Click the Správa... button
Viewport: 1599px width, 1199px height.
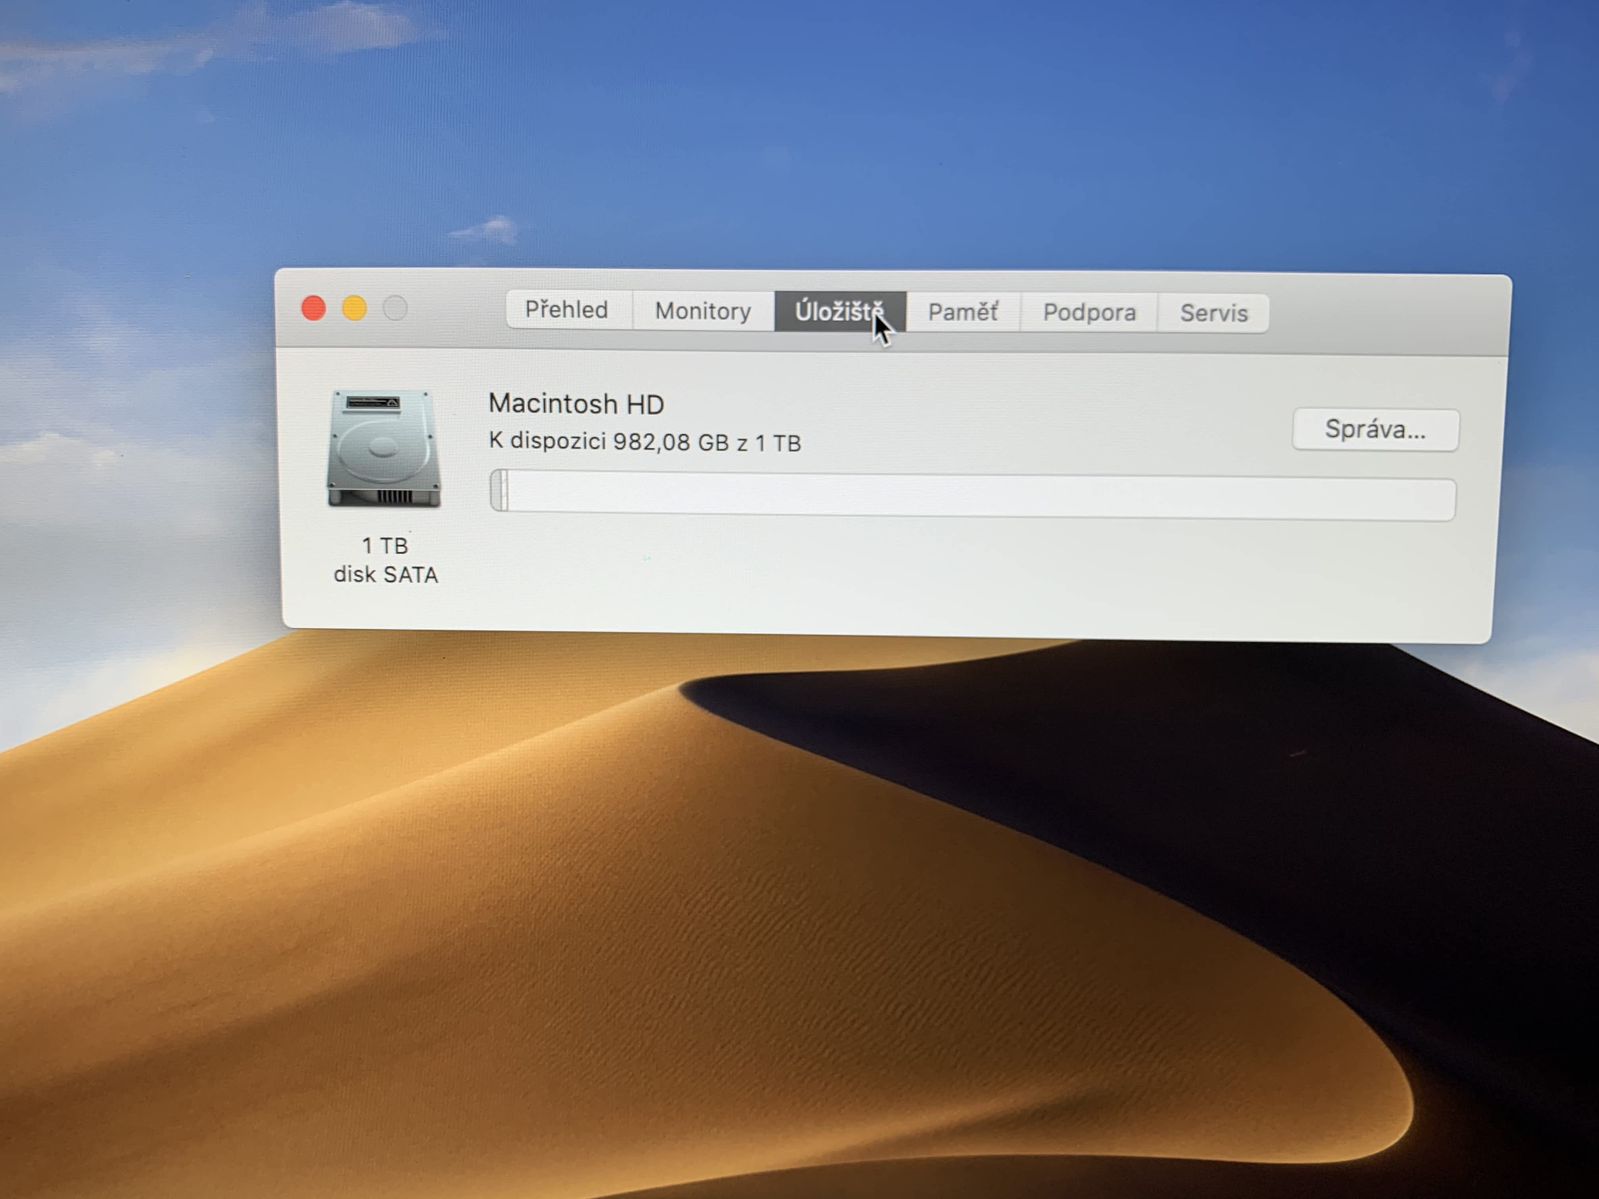1375,429
